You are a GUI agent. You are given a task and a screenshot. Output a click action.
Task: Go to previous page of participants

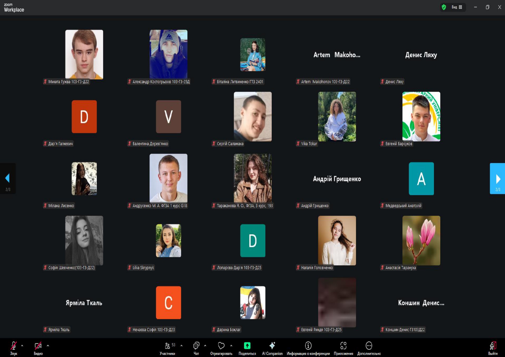click(8, 179)
